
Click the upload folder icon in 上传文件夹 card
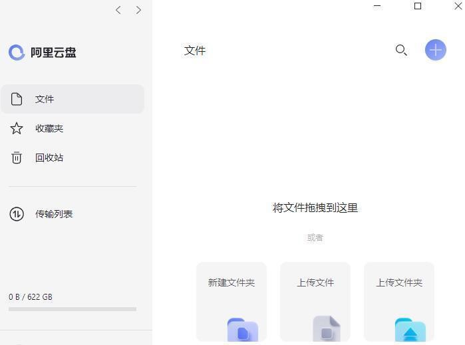[410, 329]
